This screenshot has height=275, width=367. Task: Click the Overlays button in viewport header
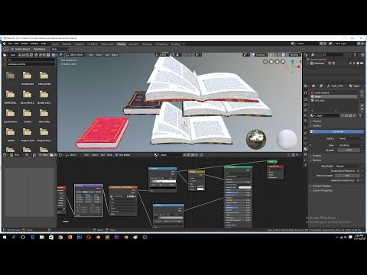coord(260,55)
